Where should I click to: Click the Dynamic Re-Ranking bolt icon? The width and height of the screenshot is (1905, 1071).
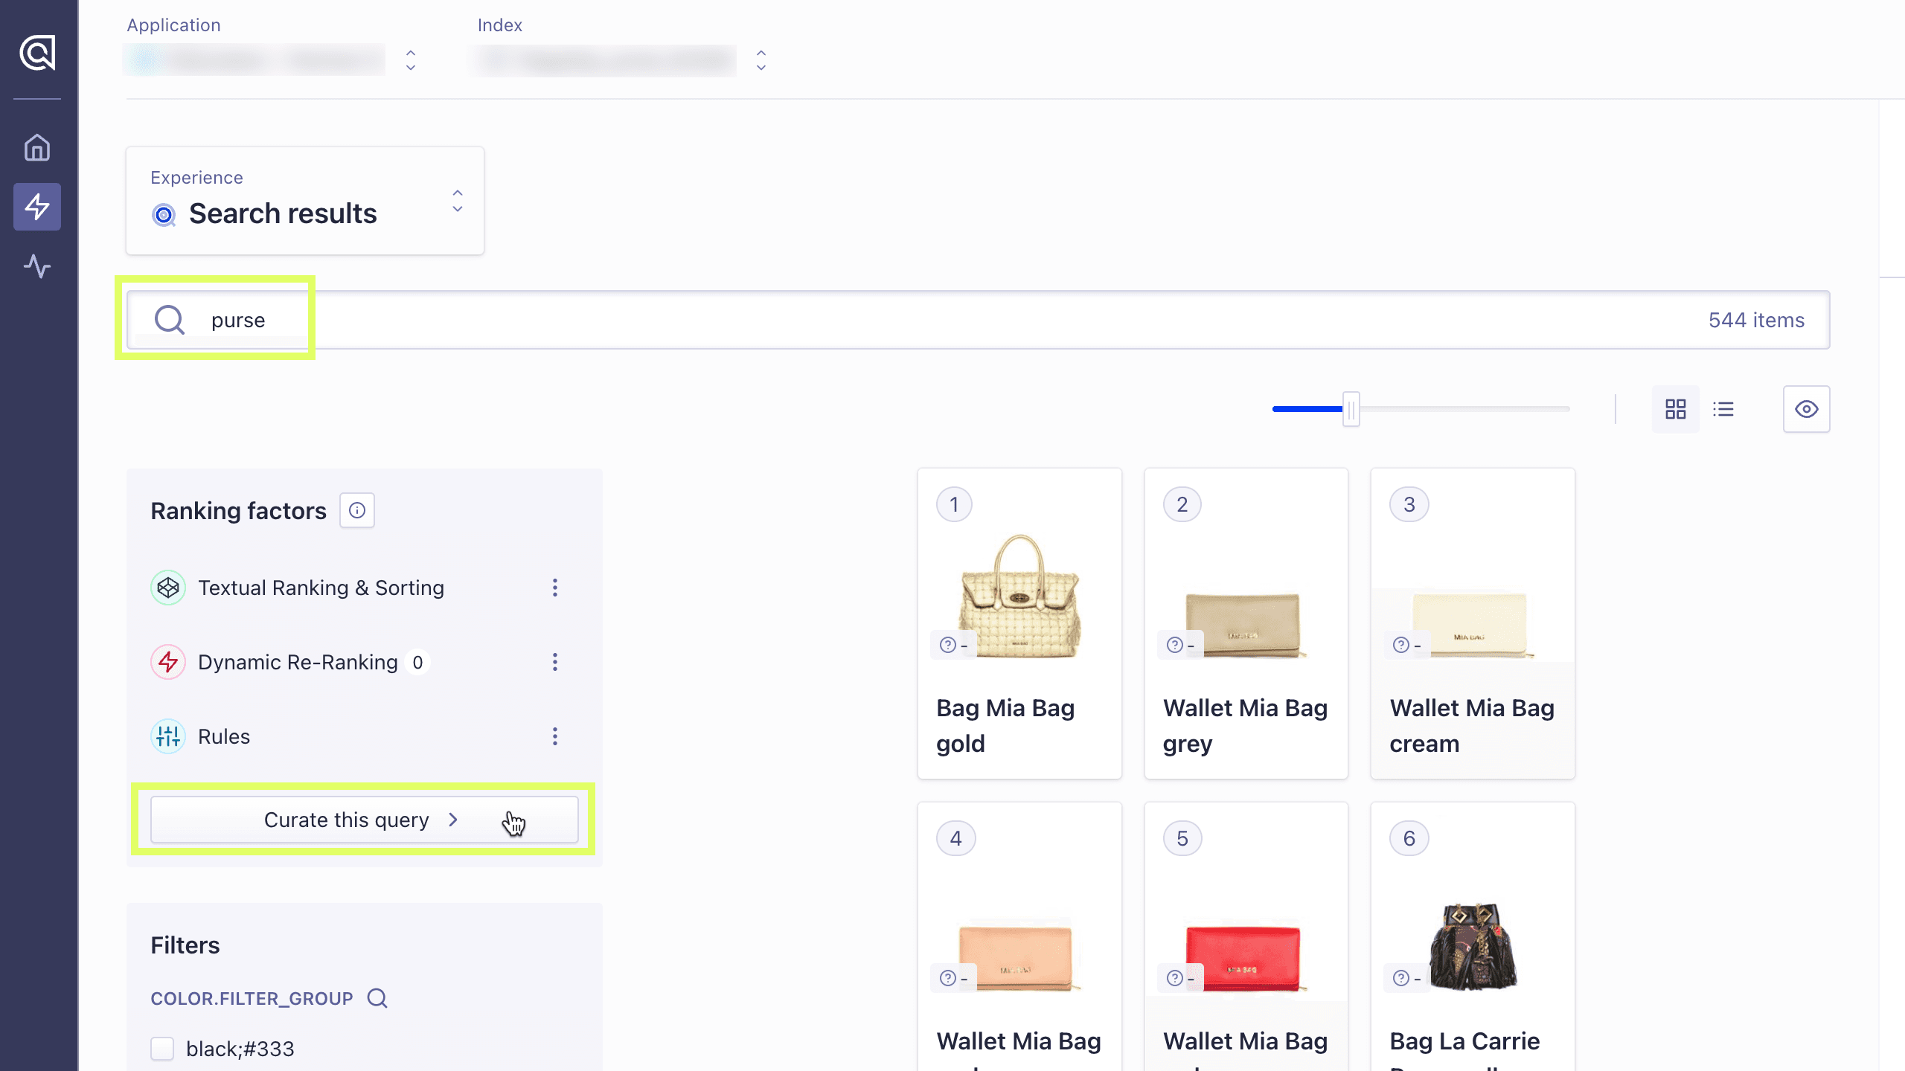click(168, 662)
